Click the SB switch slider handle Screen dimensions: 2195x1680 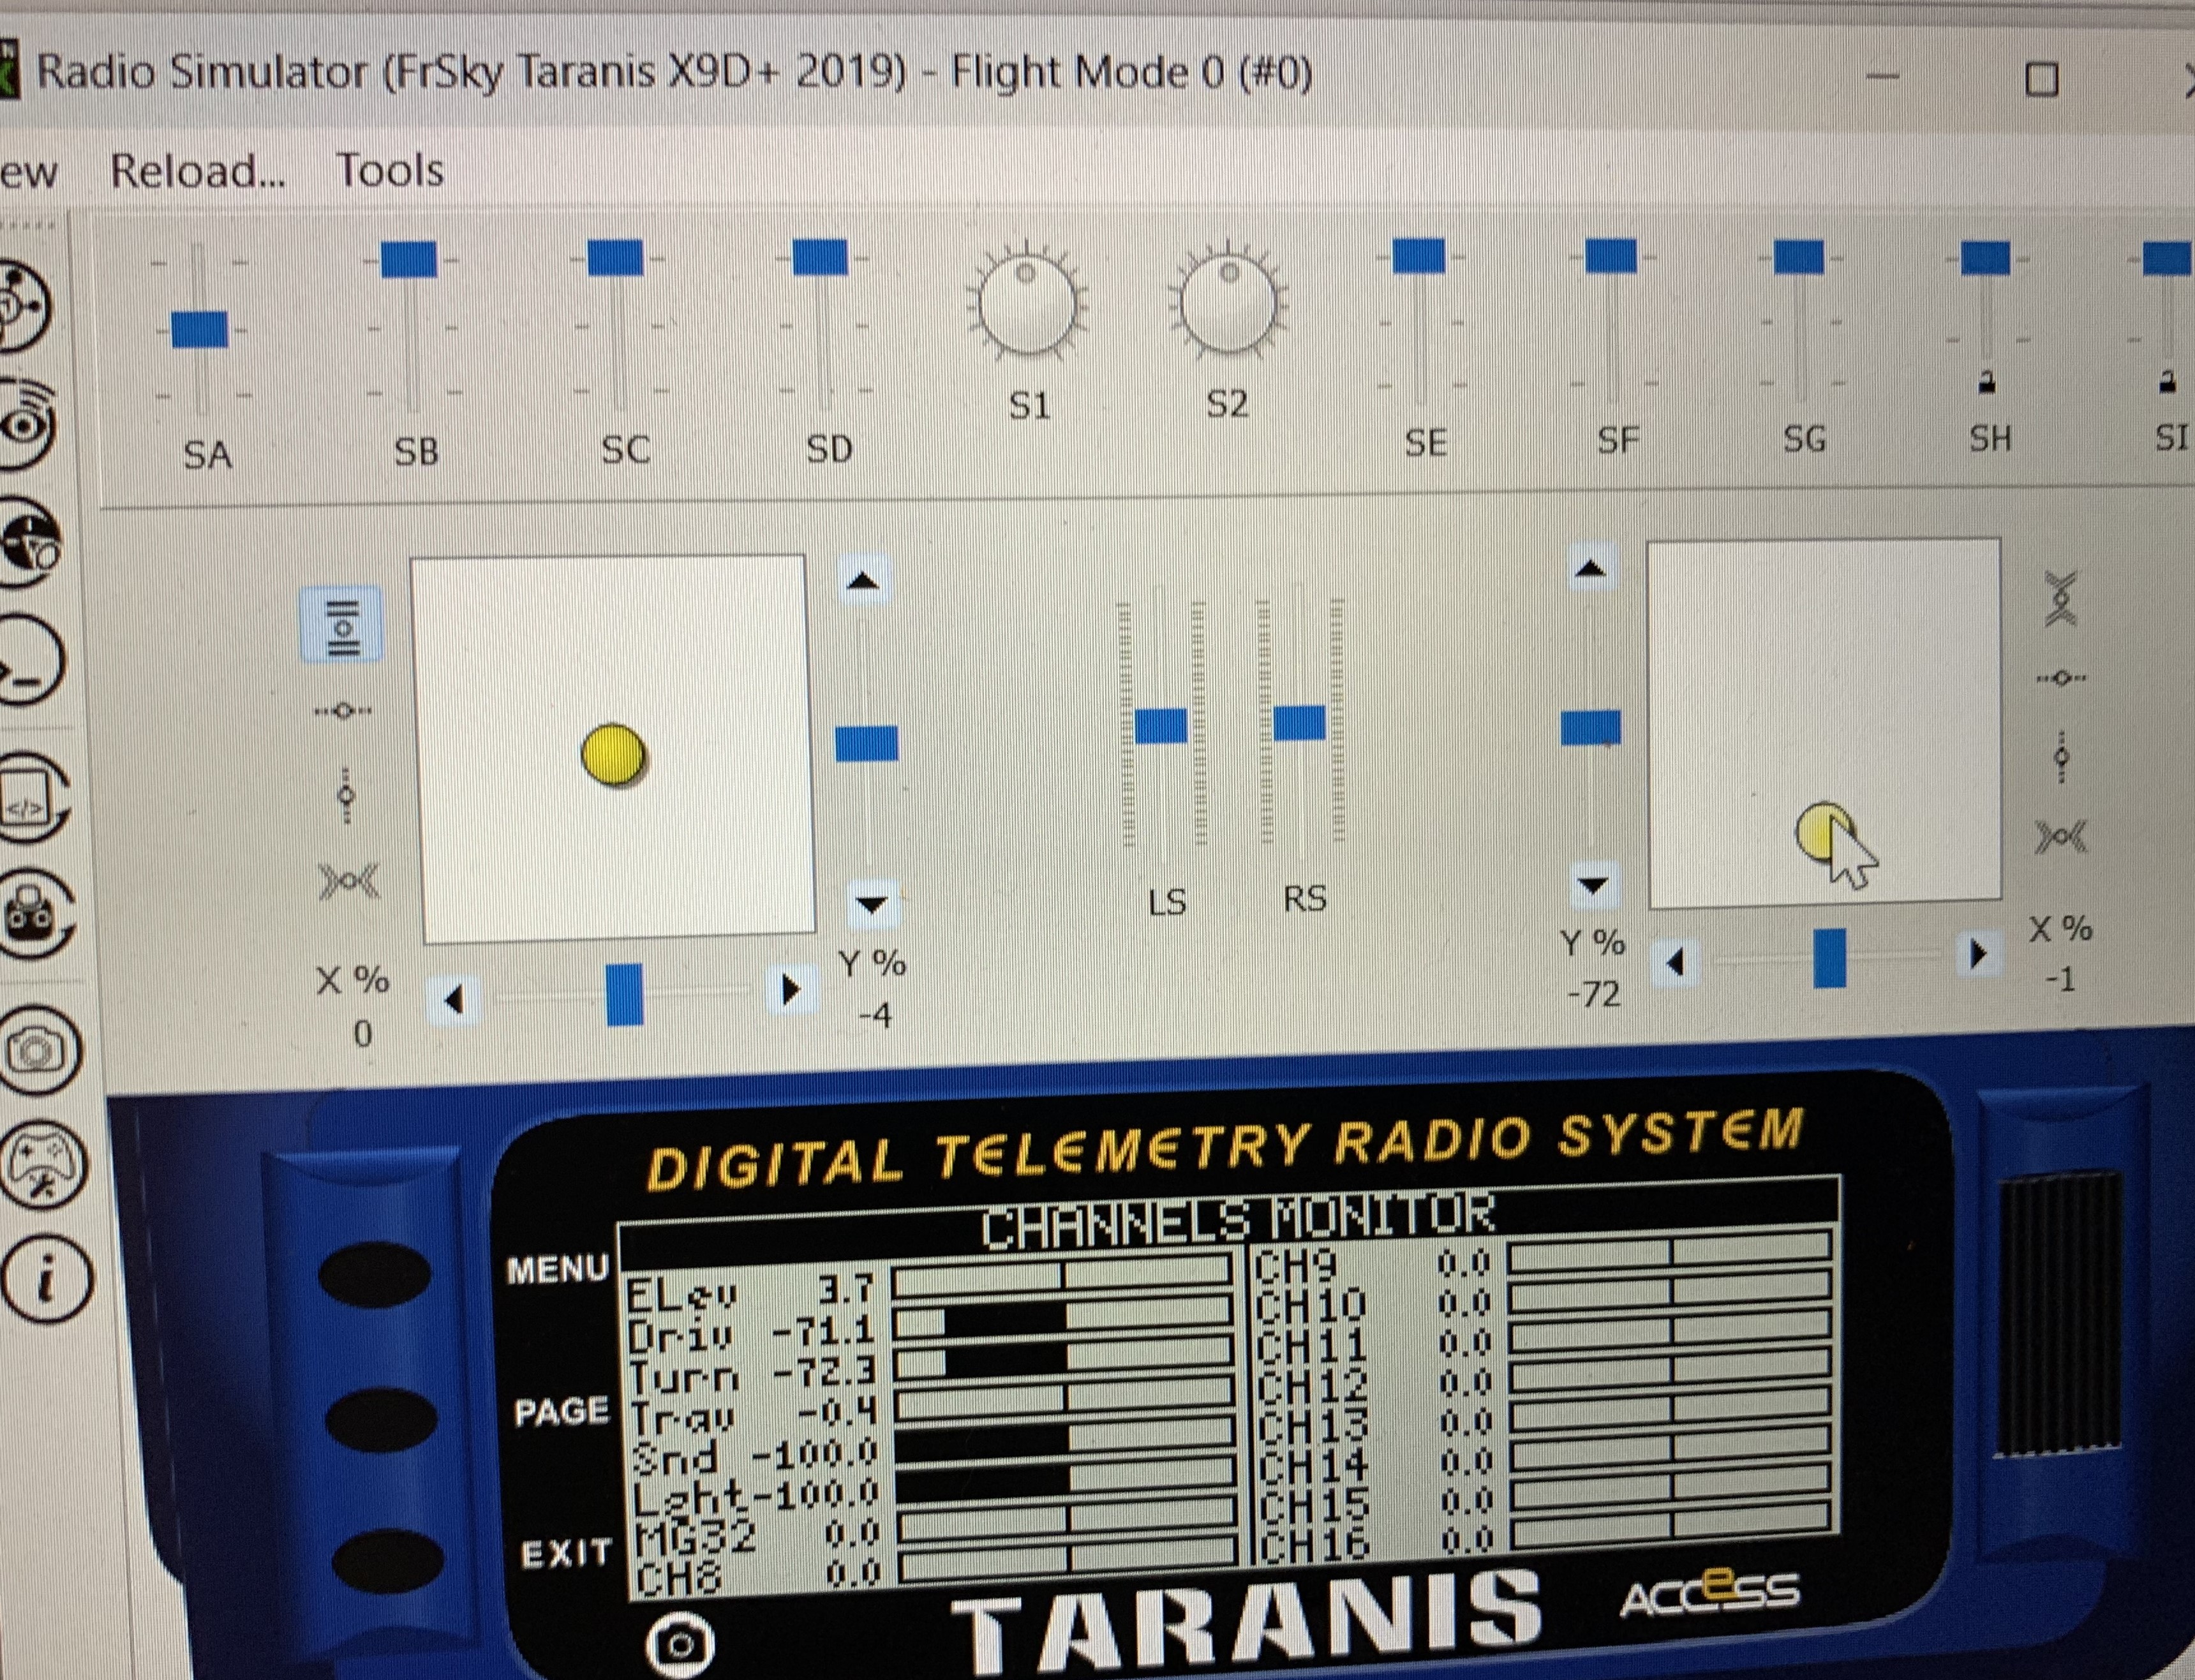tap(410, 260)
